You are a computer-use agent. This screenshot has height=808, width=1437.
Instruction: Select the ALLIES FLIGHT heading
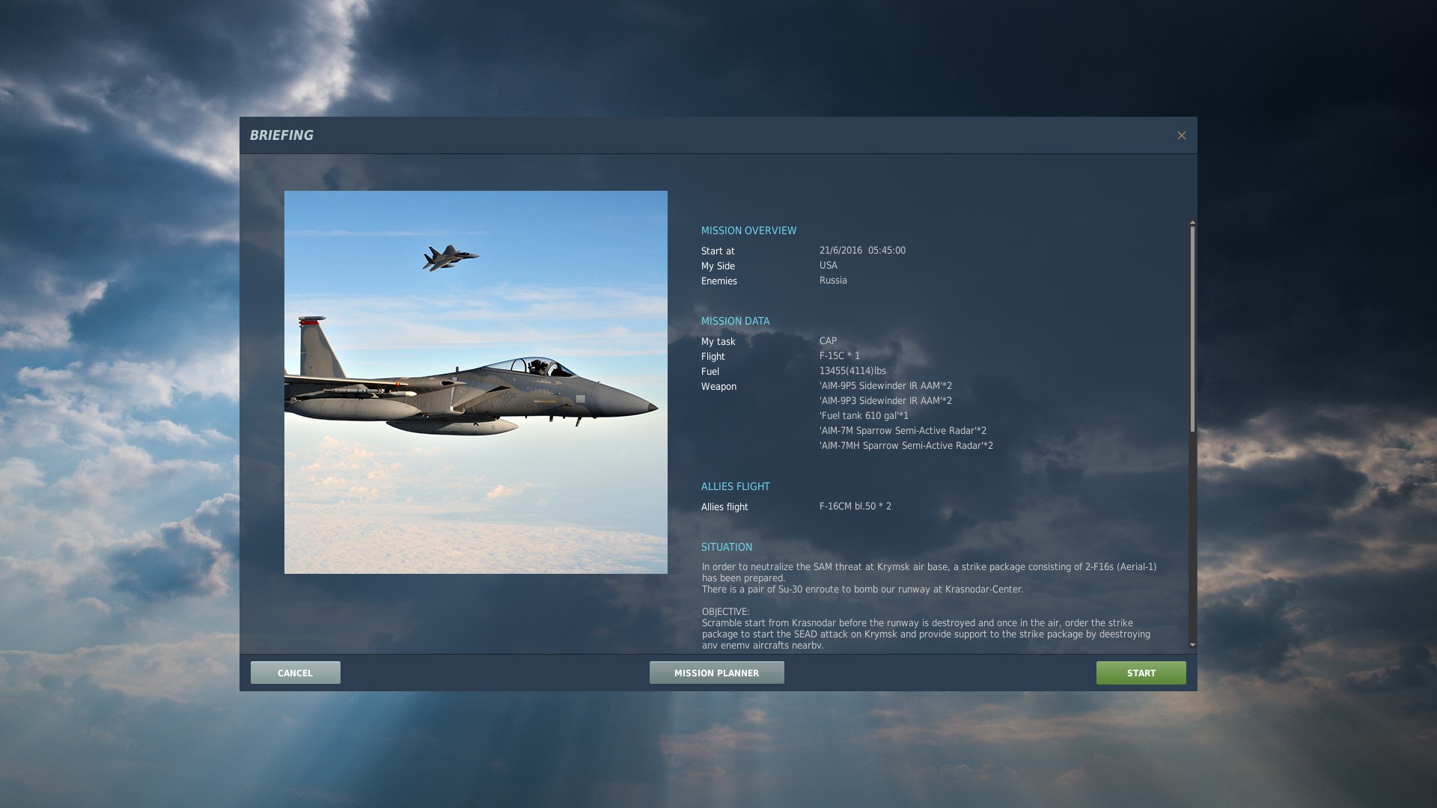coord(735,486)
